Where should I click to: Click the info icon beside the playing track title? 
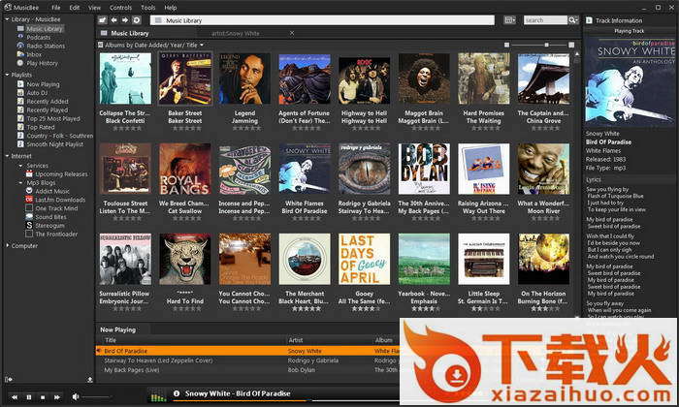pyautogui.click(x=177, y=393)
